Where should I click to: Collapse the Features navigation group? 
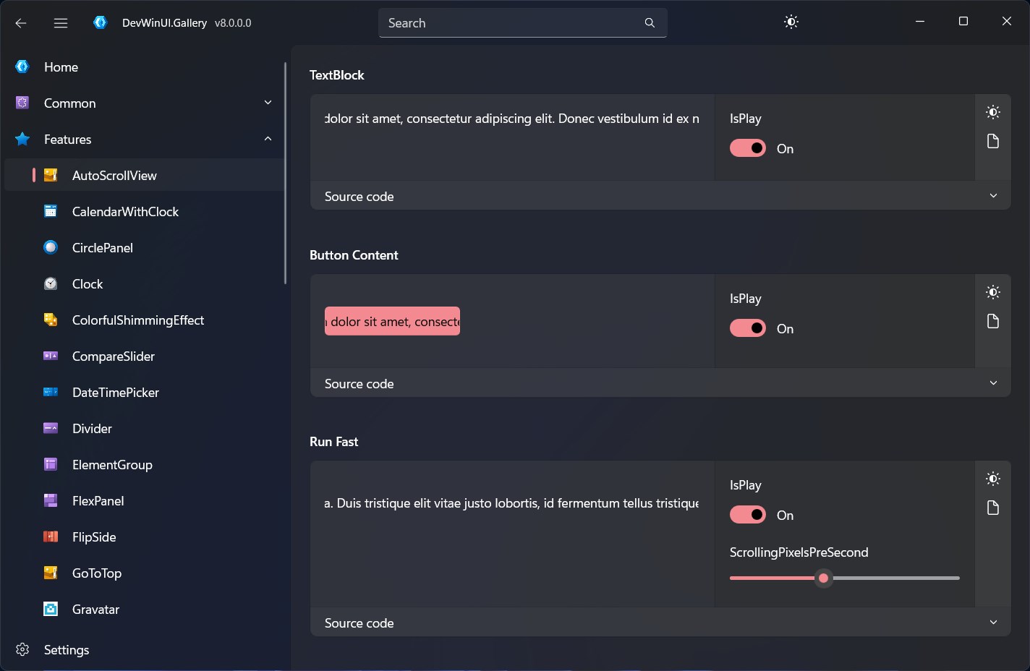point(268,139)
